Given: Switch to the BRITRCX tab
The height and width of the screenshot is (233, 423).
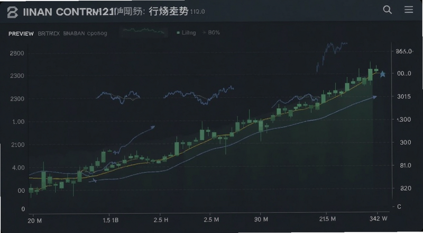Looking at the screenshot, I should [x=49, y=34].
